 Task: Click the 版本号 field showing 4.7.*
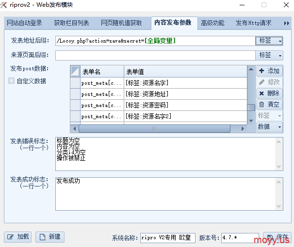pyautogui.click(x=240, y=238)
